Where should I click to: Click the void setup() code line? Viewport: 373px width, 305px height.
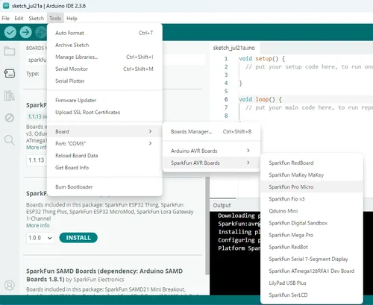[262, 59]
